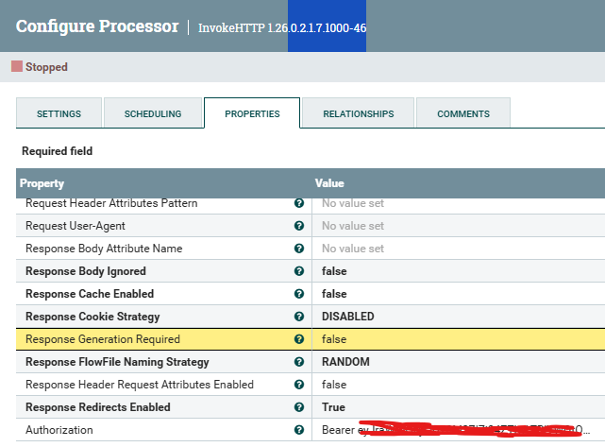
Task: Click help icon for Response Body Attribute Name
Action: point(299,249)
